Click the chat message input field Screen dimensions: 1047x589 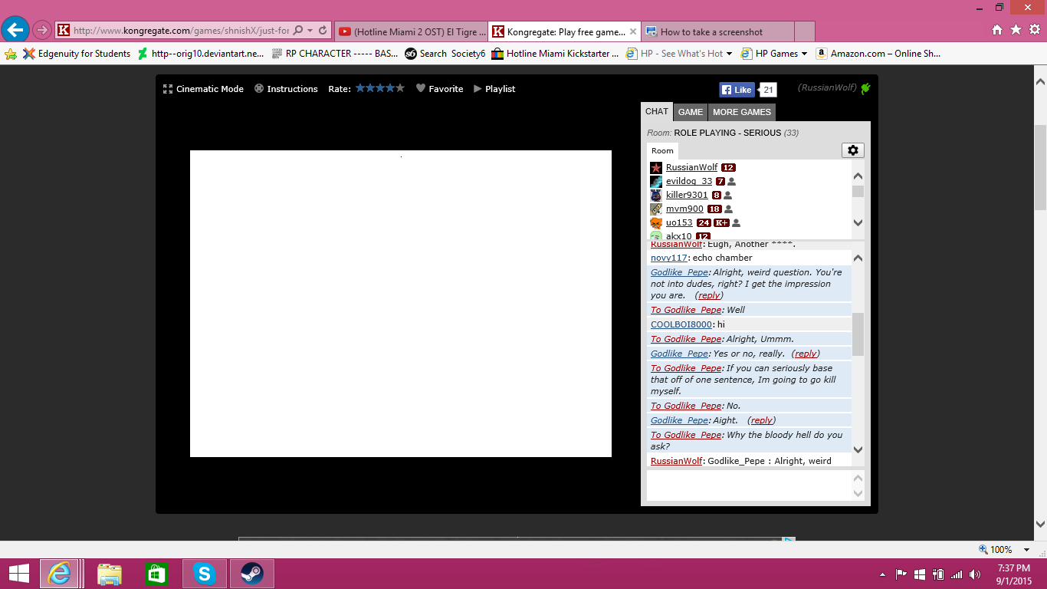click(x=749, y=485)
